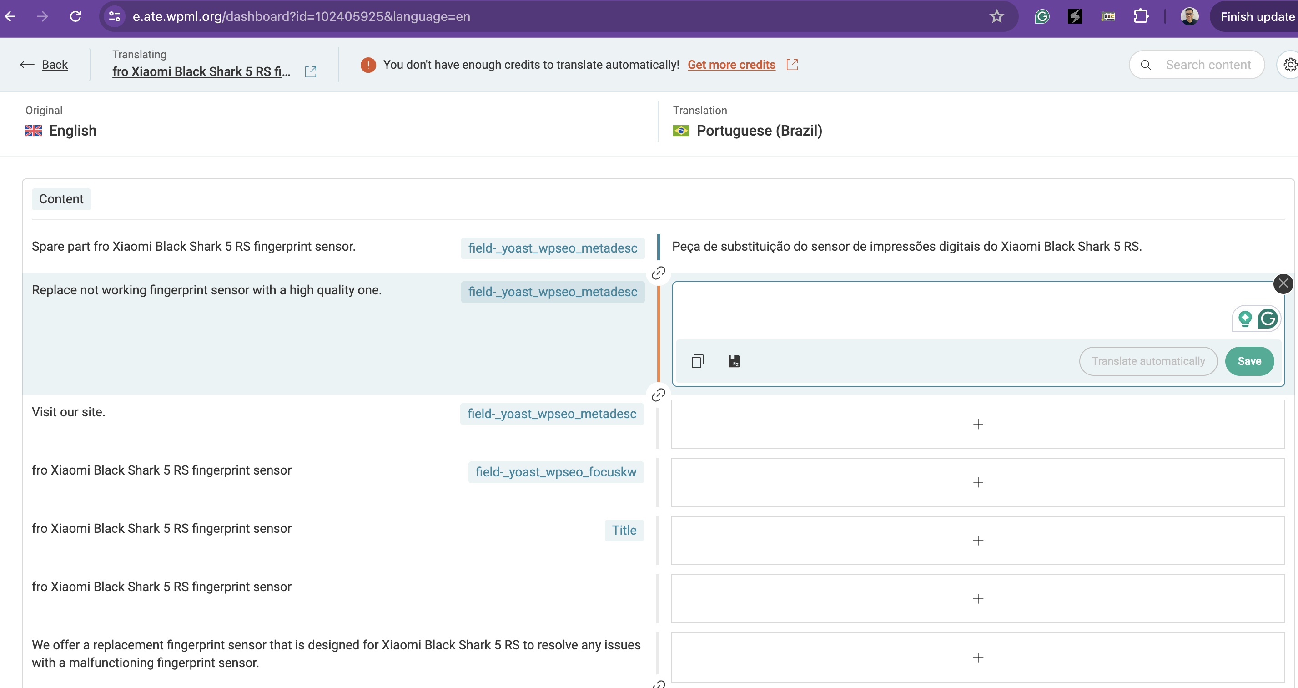Click the field-_yoast_wpseo_focuskw tag
The height and width of the screenshot is (688, 1298).
coord(556,472)
